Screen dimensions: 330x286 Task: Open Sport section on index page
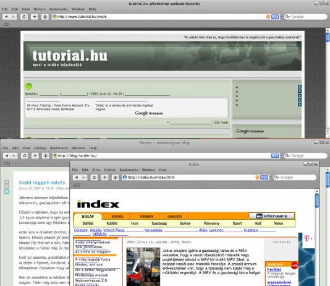[x=237, y=223]
